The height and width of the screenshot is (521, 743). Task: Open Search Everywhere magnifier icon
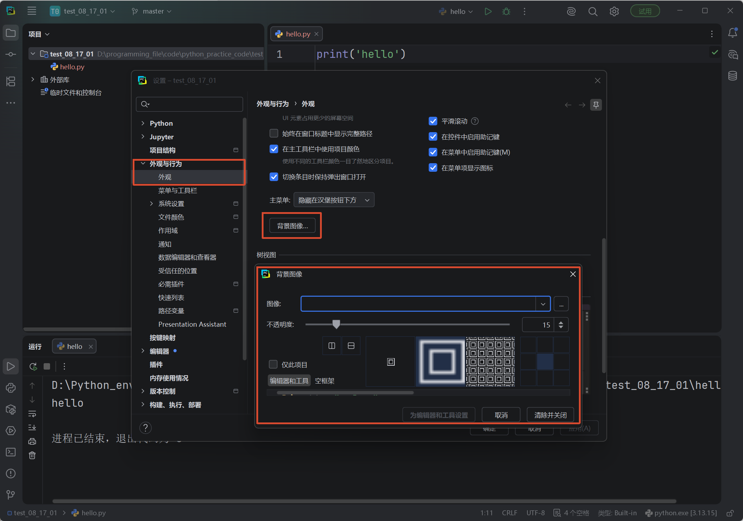click(x=592, y=11)
